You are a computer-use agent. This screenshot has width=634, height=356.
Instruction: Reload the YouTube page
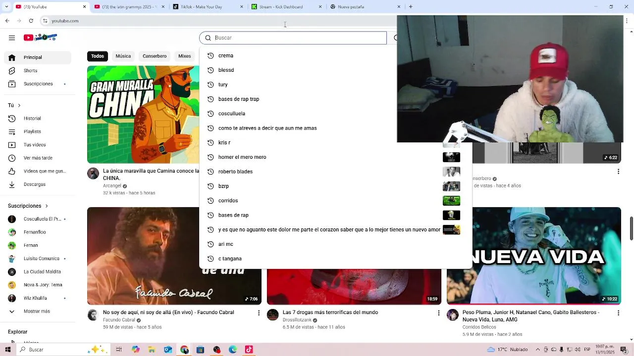click(x=31, y=21)
